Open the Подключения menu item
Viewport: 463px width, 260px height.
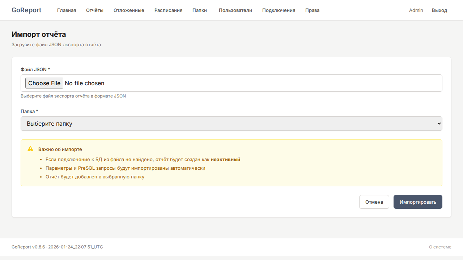[279, 10]
